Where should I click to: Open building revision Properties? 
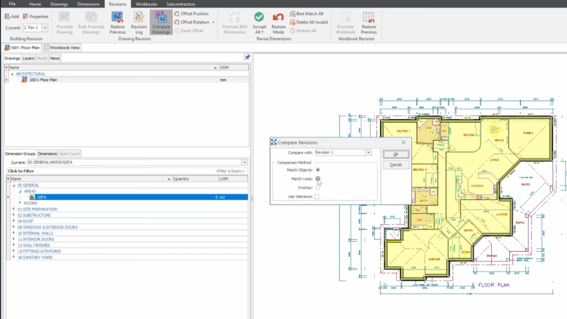click(x=35, y=17)
